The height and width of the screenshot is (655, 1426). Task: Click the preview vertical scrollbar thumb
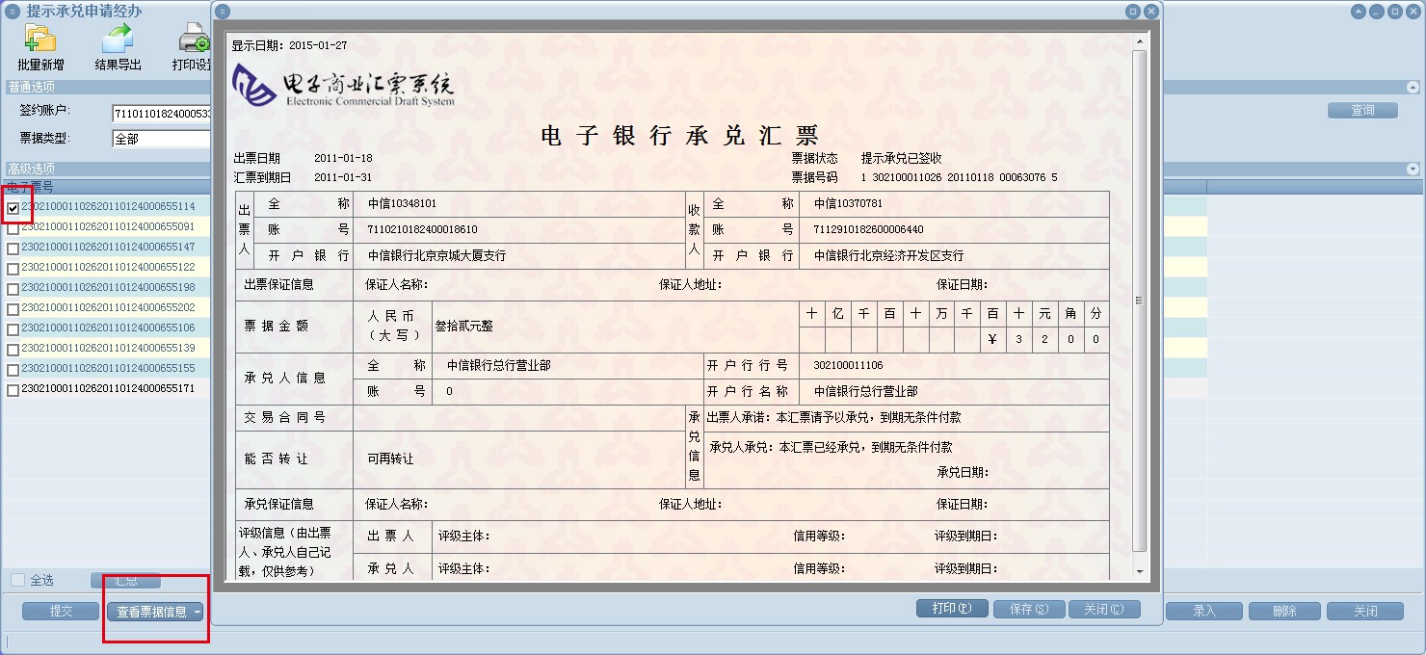click(1140, 301)
